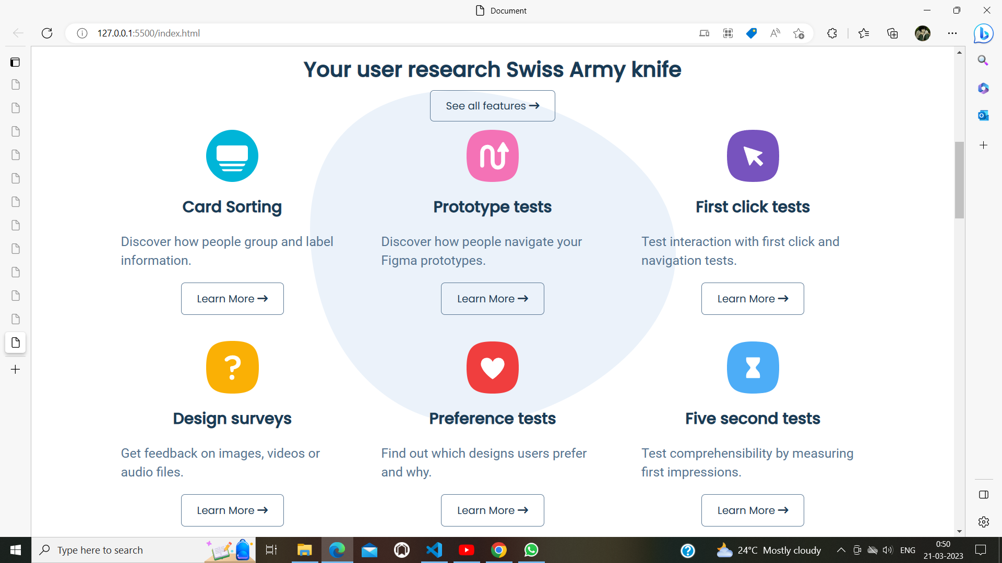Refresh the page with the reload icon
Screen dimensions: 1002x563
click(47, 33)
